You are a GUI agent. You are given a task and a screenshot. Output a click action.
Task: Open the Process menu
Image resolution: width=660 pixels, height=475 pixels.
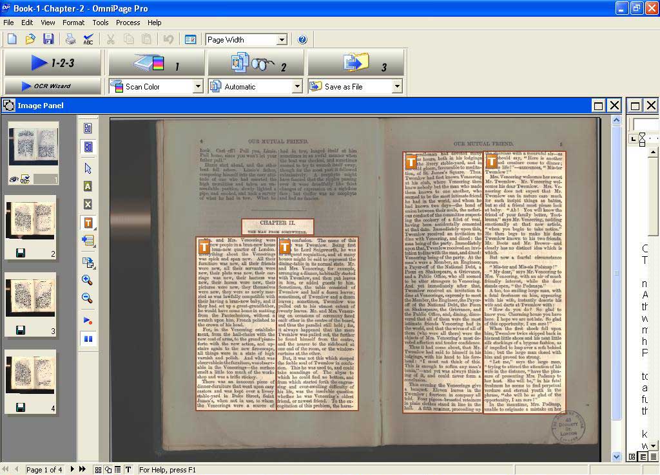tap(128, 23)
